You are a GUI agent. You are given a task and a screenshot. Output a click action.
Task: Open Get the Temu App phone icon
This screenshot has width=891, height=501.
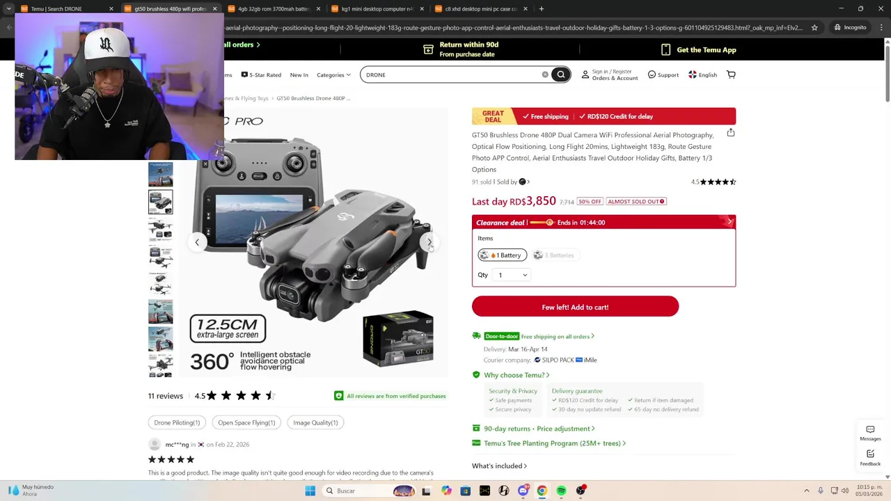tap(665, 49)
